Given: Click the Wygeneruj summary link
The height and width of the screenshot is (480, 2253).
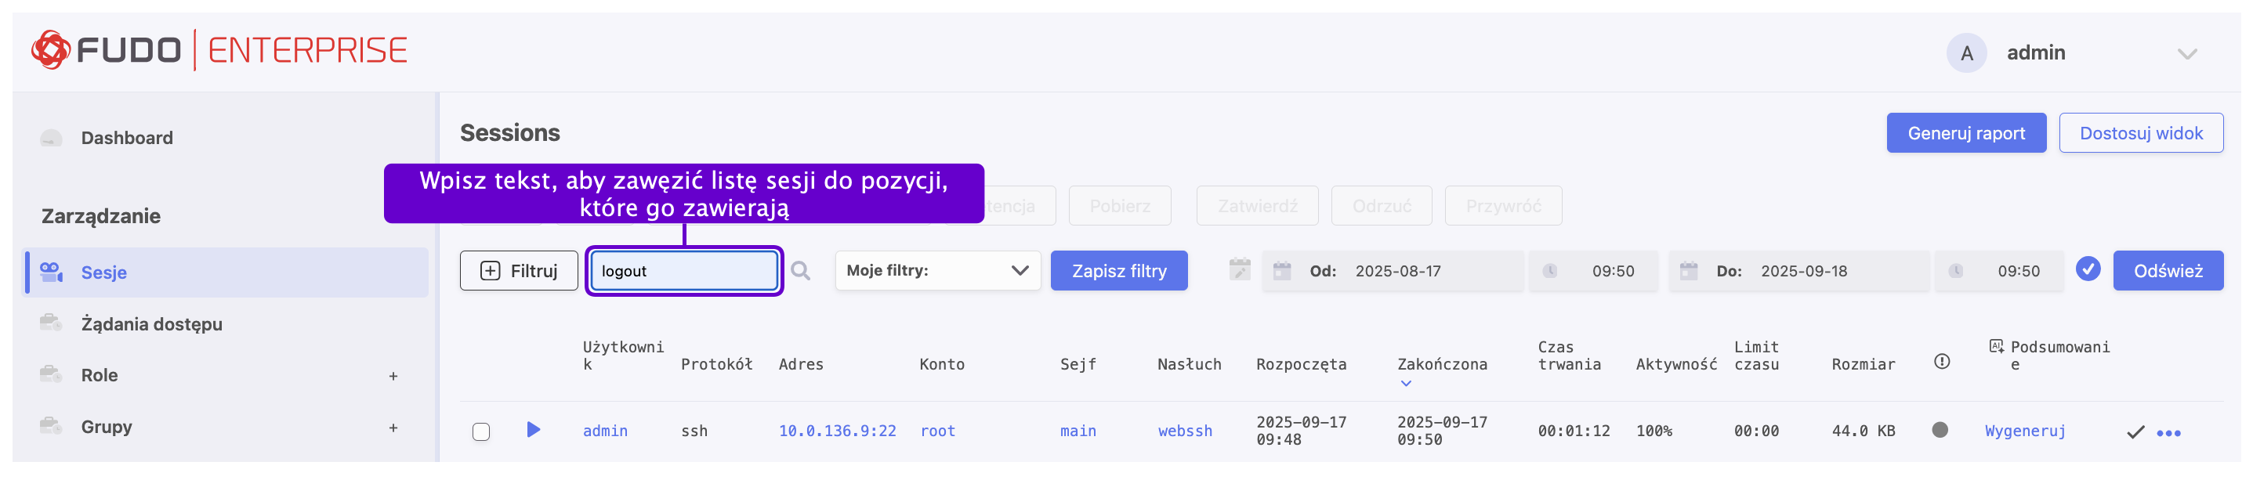Looking at the screenshot, I should tap(2024, 430).
